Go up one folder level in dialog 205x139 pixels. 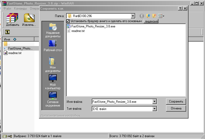(x=148, y=16)
